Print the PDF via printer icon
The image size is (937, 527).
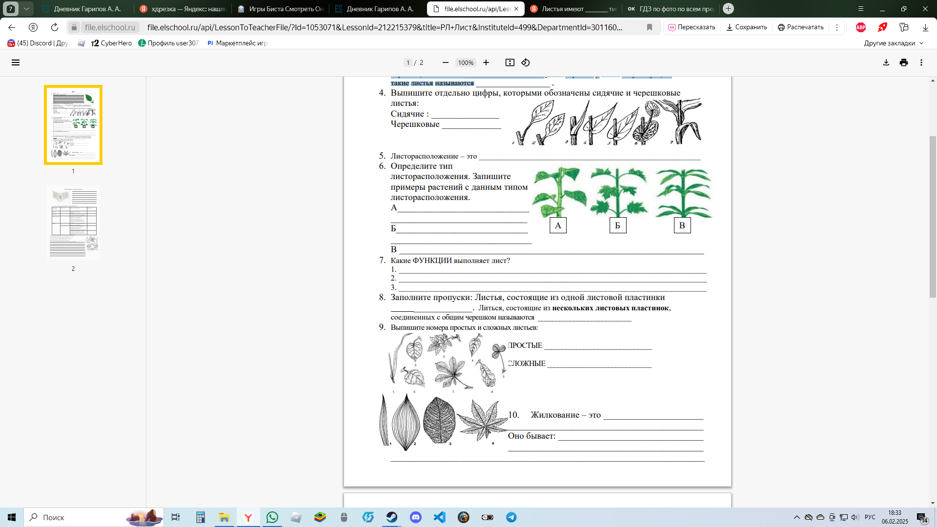point(904,62)
